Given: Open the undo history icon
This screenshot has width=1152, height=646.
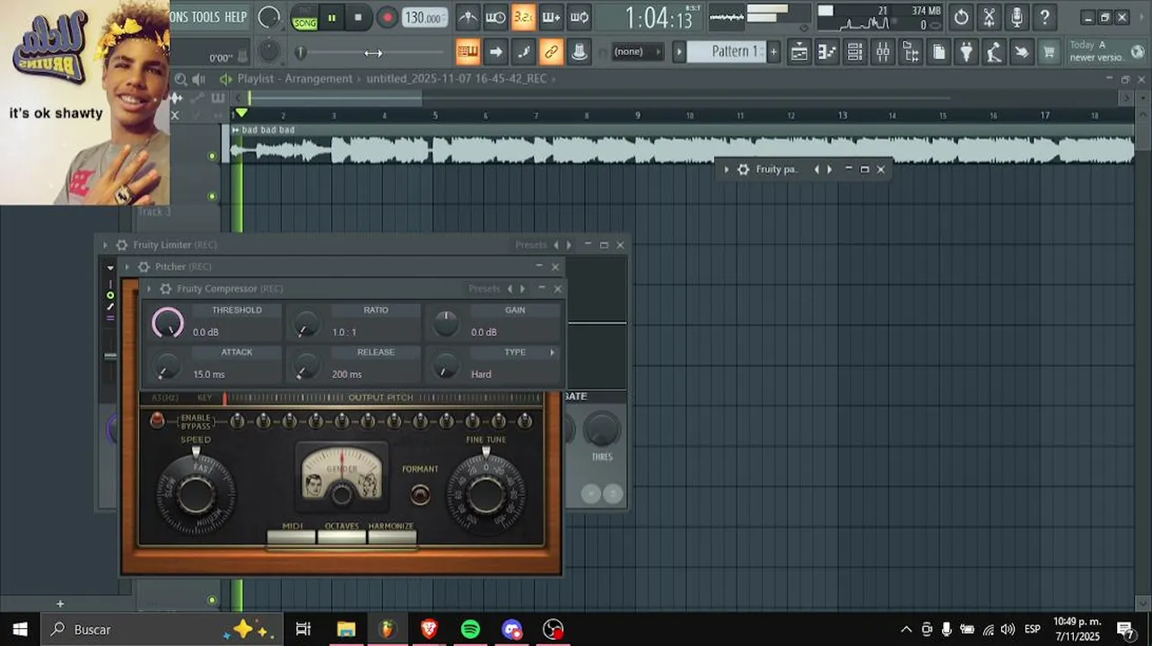Looking at the screenshot, I should pos(961,17).
